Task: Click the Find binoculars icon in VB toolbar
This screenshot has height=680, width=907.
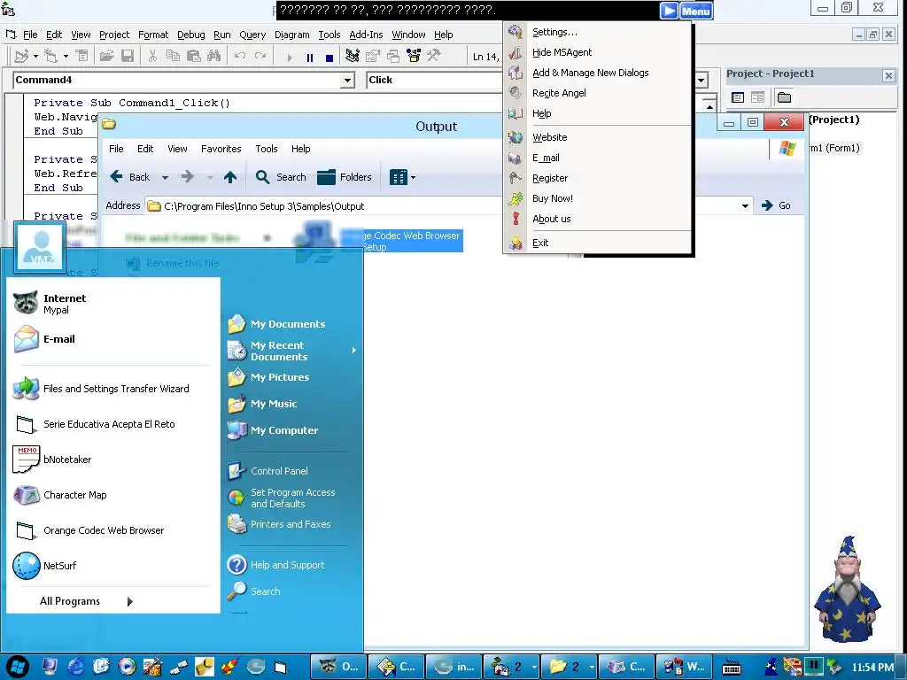Action: tap(214, 56)
